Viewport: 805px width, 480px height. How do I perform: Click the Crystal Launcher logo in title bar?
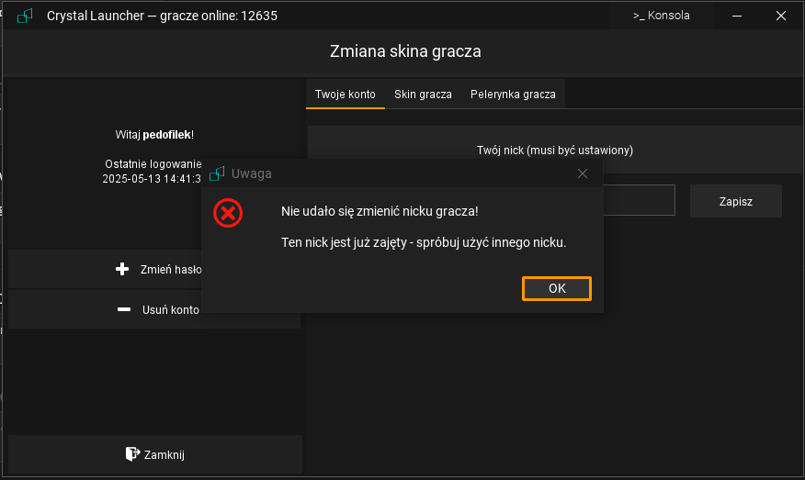pyautogui.click(x=26, y=16)
